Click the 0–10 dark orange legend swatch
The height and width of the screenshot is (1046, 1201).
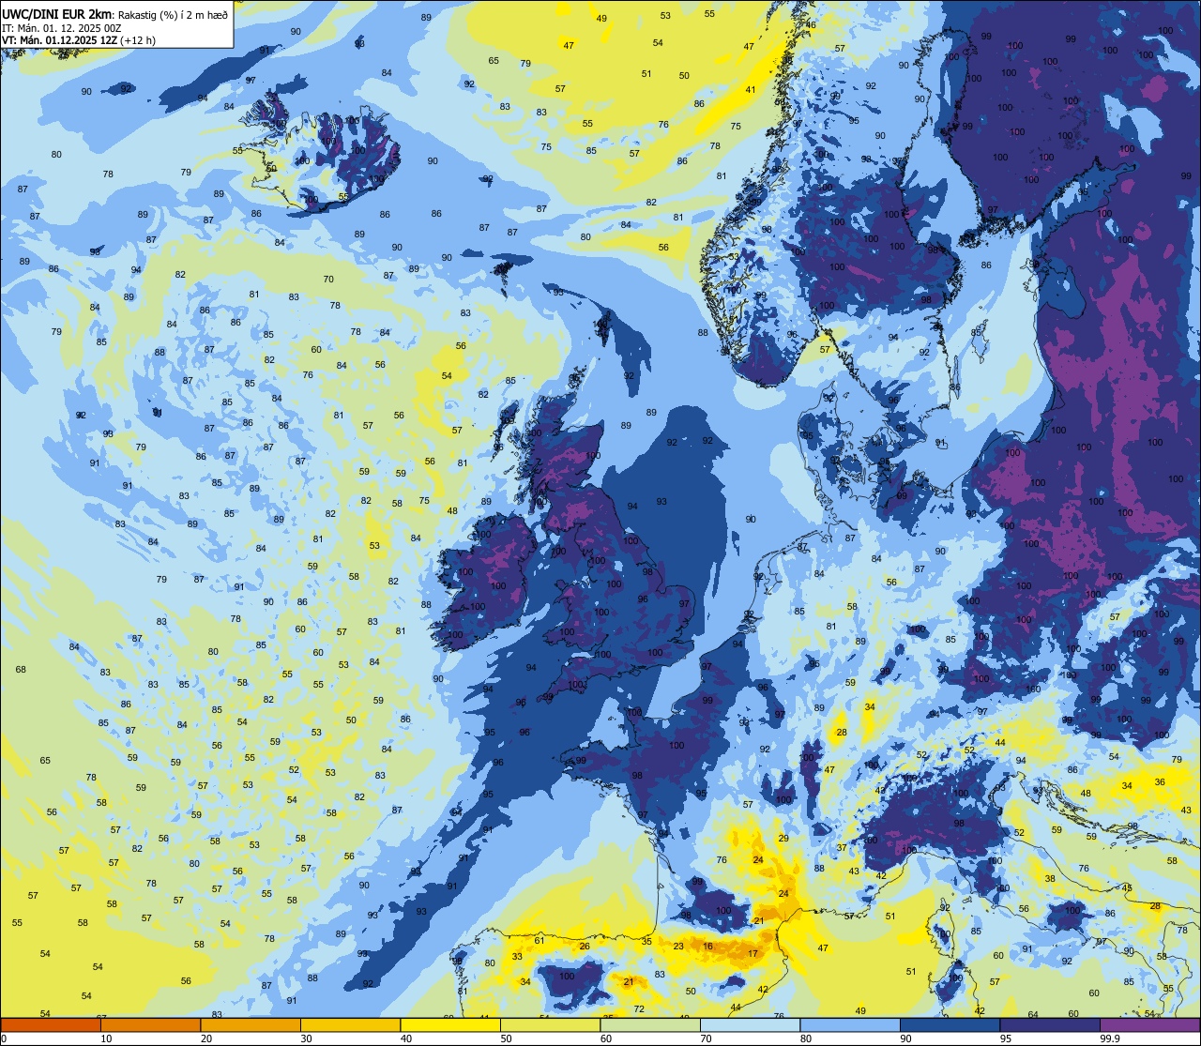point(51,1024)
